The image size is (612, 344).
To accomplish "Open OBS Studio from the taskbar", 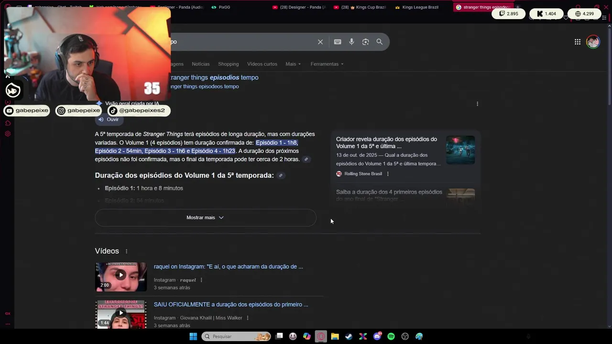I will [x=405, y=336].
